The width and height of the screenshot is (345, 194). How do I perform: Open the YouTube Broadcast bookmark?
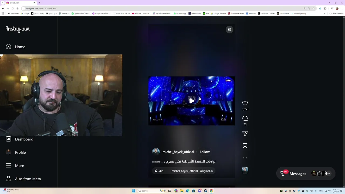pos(141,13)
